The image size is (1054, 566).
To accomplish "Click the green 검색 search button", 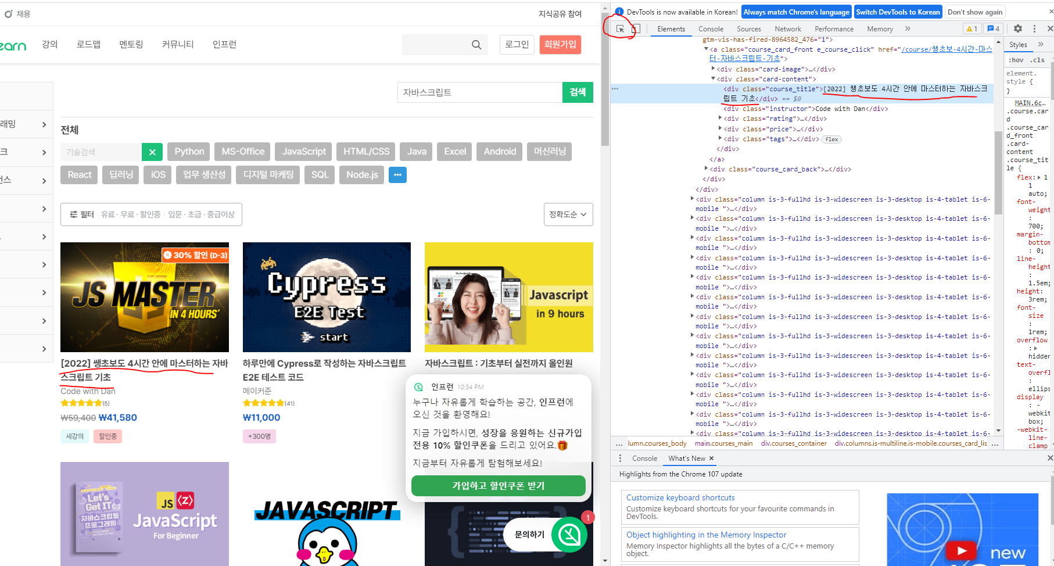I will 578,92.
